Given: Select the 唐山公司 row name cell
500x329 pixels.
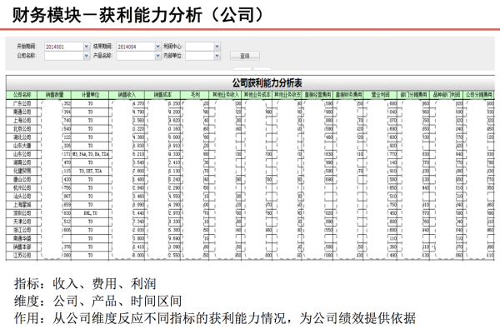Looking at the screenshot, I should (x=22, y=179).
